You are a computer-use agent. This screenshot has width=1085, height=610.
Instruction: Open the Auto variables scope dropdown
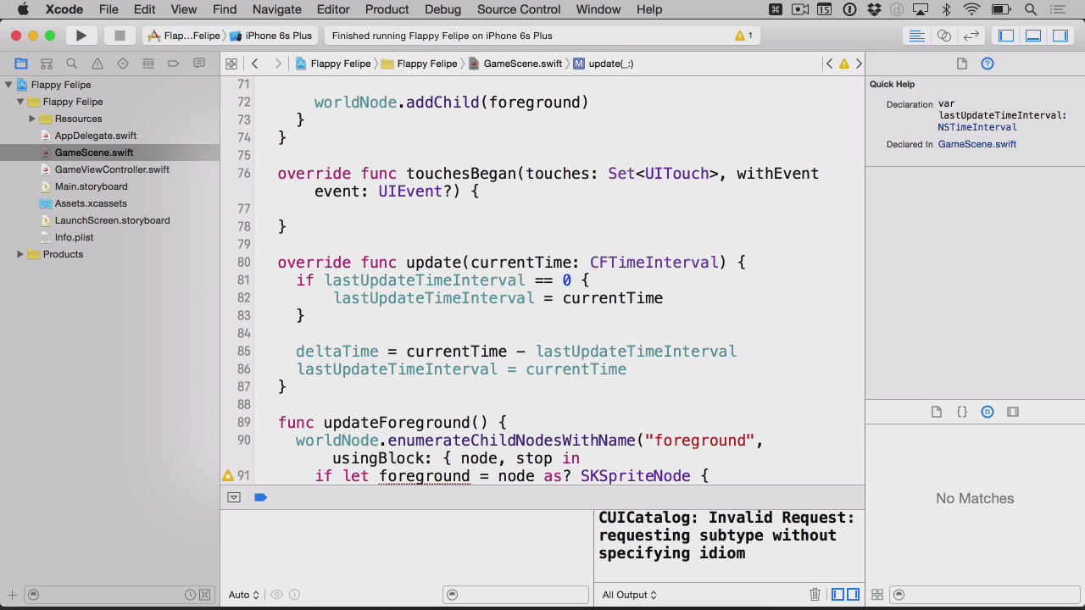pyautogui.click(x=243, y=595)
